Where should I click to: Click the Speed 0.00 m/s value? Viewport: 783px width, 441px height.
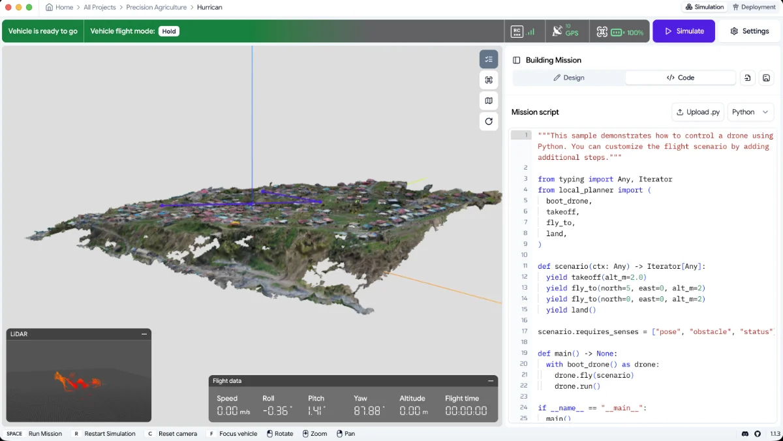[x=234, y=410]
